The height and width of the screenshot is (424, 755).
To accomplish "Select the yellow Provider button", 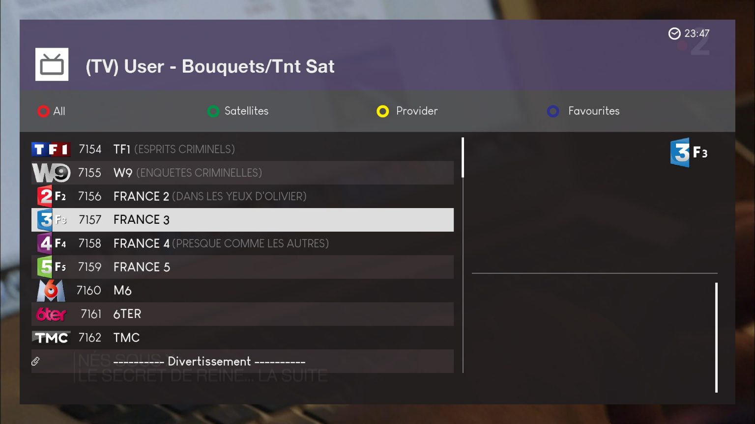I will [407, 111].
